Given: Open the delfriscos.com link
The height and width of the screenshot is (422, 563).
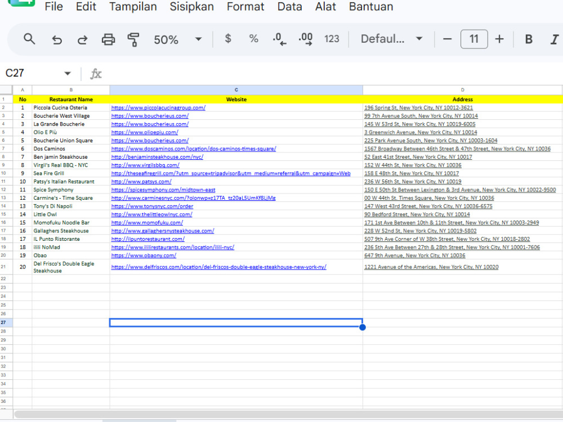Looking at the screenshot, I should click(x=218, y=267).
